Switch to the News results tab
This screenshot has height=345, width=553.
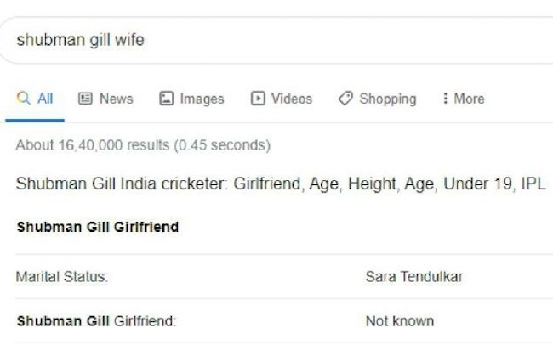point(116,99)
